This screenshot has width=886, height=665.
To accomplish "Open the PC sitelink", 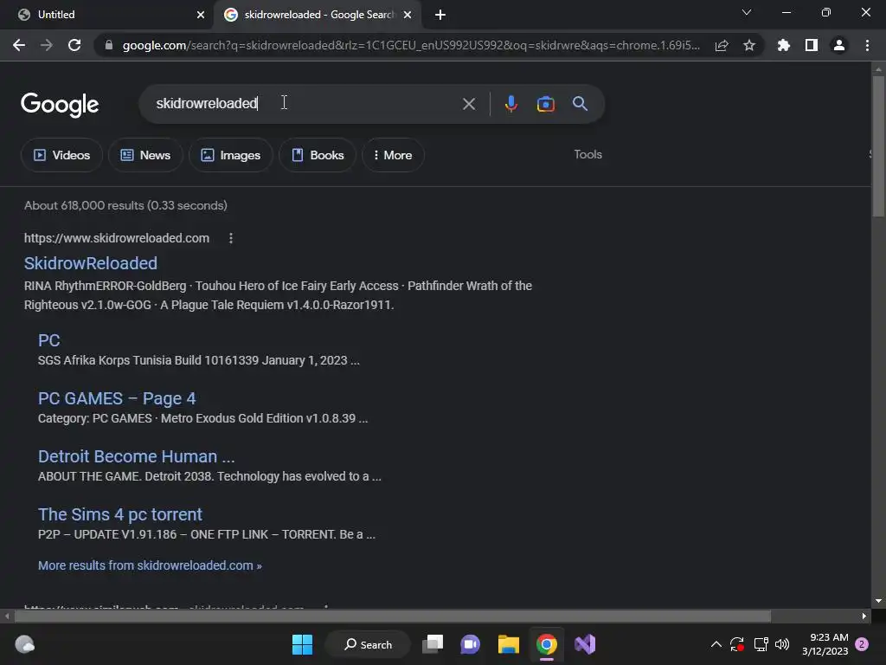I will 48,340.
